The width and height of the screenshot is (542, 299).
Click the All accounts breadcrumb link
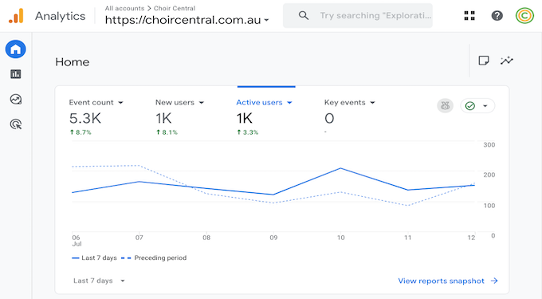click(x=124, y=8)
